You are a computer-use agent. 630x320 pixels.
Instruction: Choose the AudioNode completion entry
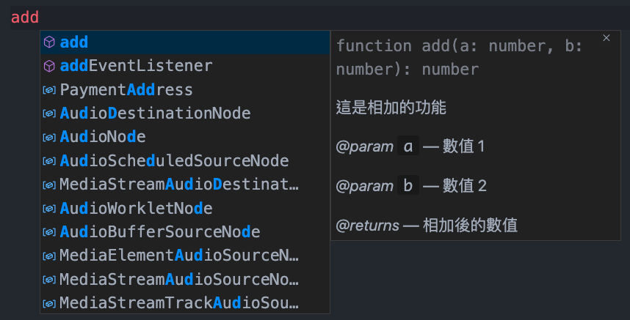pyautogui.click(x=103, y=137)
